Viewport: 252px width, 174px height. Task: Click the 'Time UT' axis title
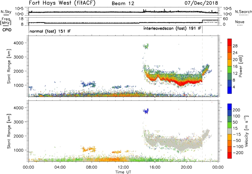pyautogui.click(x=123, y=172)
